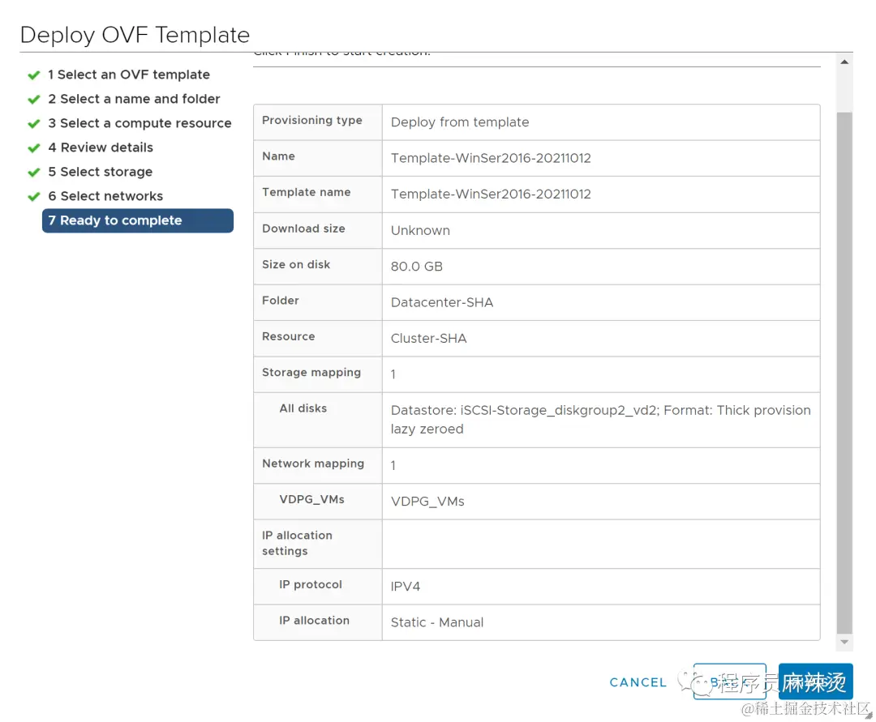Click green checkmark beside Review details

click(34, 147)
